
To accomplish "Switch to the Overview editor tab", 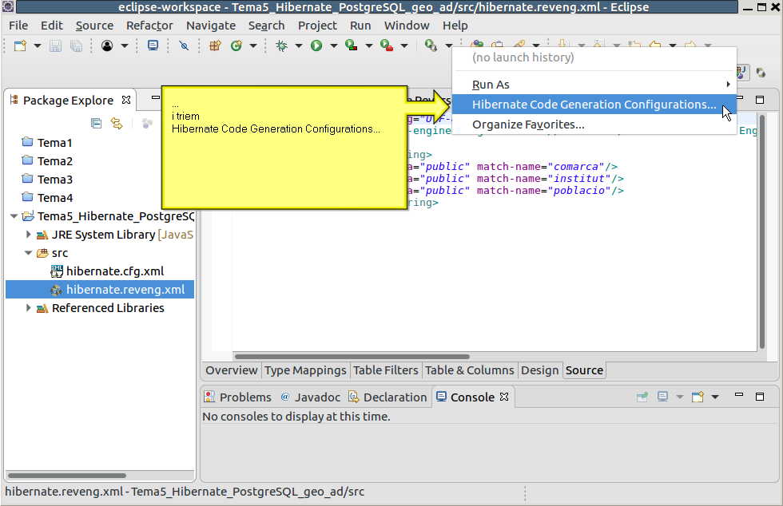I will (231, 370).
